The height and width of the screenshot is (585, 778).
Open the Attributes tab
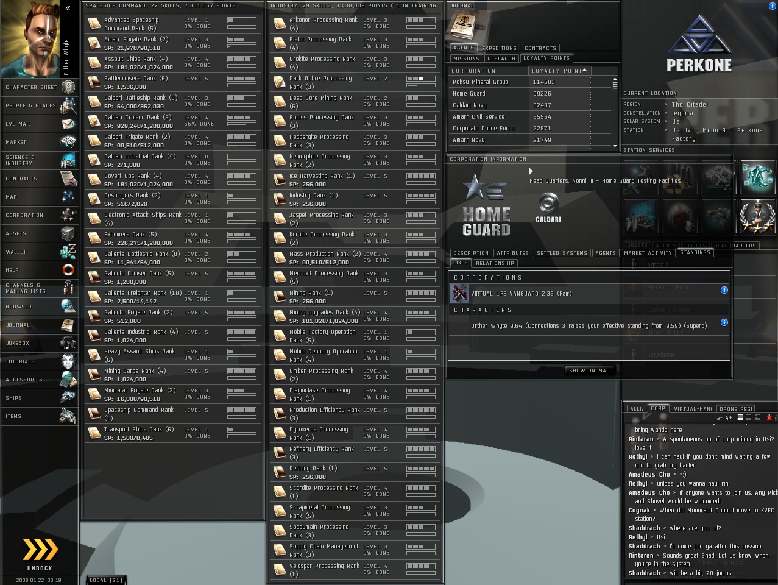[x=512, y=253]
